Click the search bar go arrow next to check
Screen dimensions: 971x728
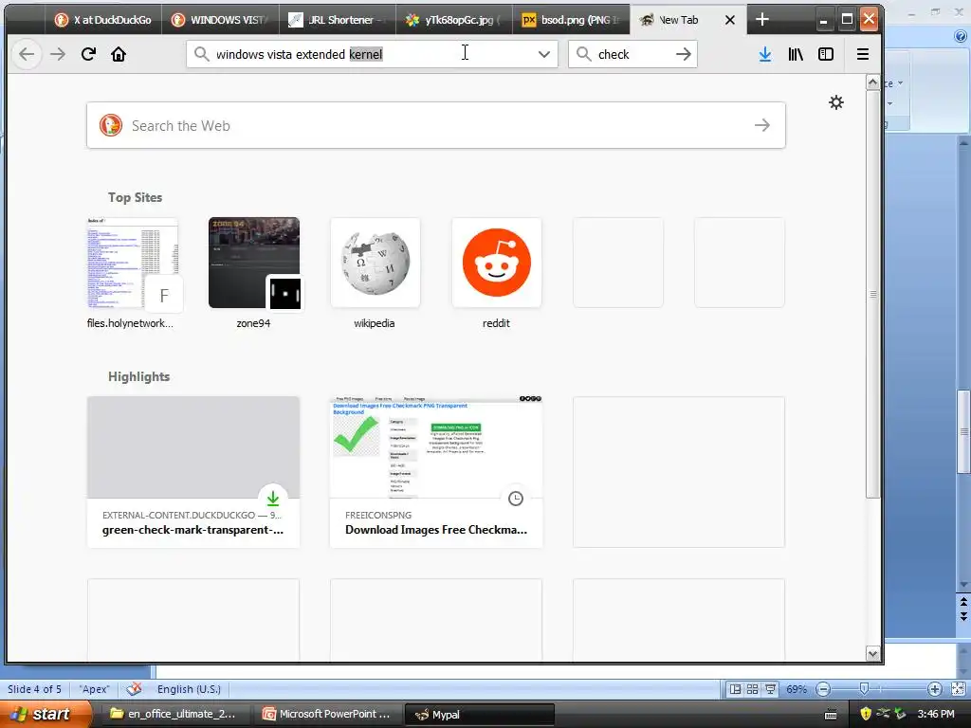point(683,54)
